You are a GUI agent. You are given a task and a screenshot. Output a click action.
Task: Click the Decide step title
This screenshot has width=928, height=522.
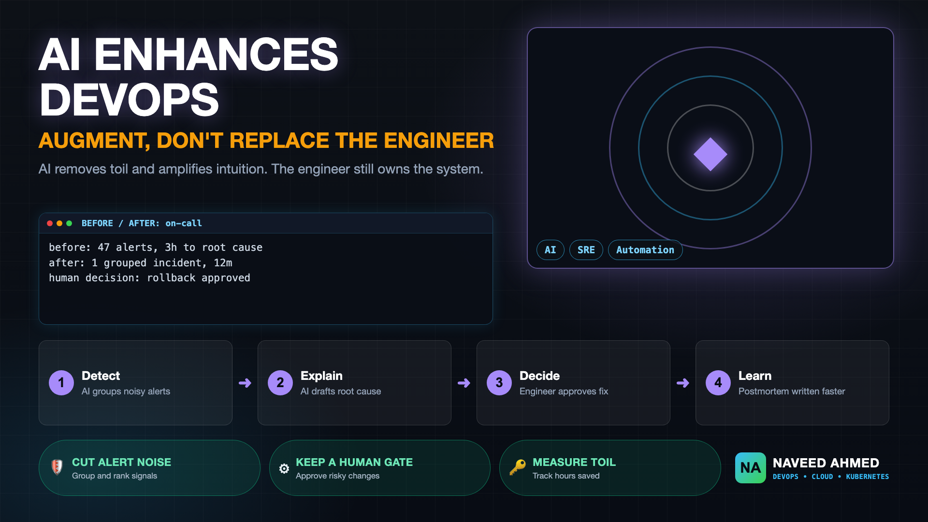pyautogui.click(x=539, y=376)
